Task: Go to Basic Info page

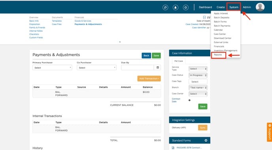Action: point(34,21)
